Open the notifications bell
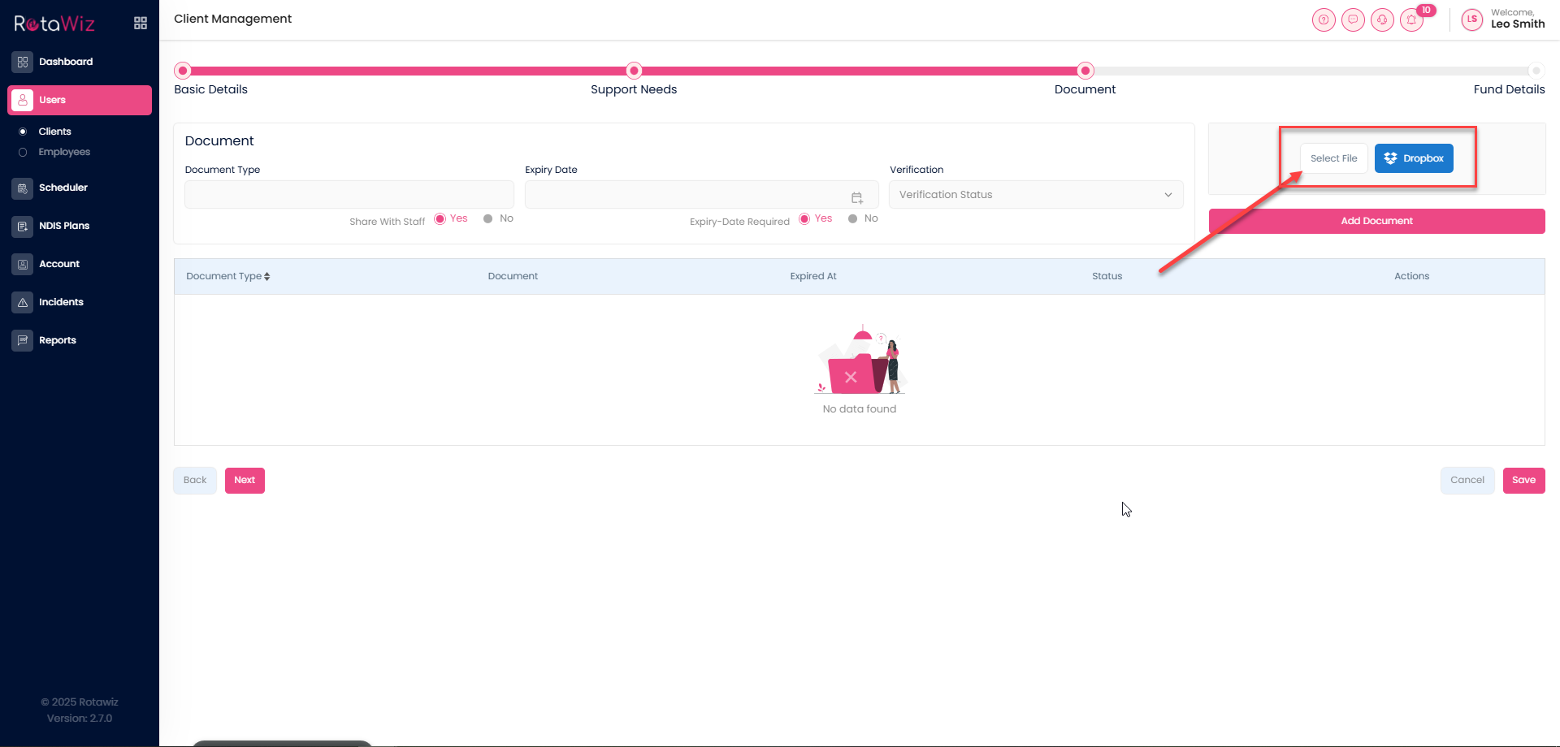Viewport: 1560px width, 747px height. 1411,19
